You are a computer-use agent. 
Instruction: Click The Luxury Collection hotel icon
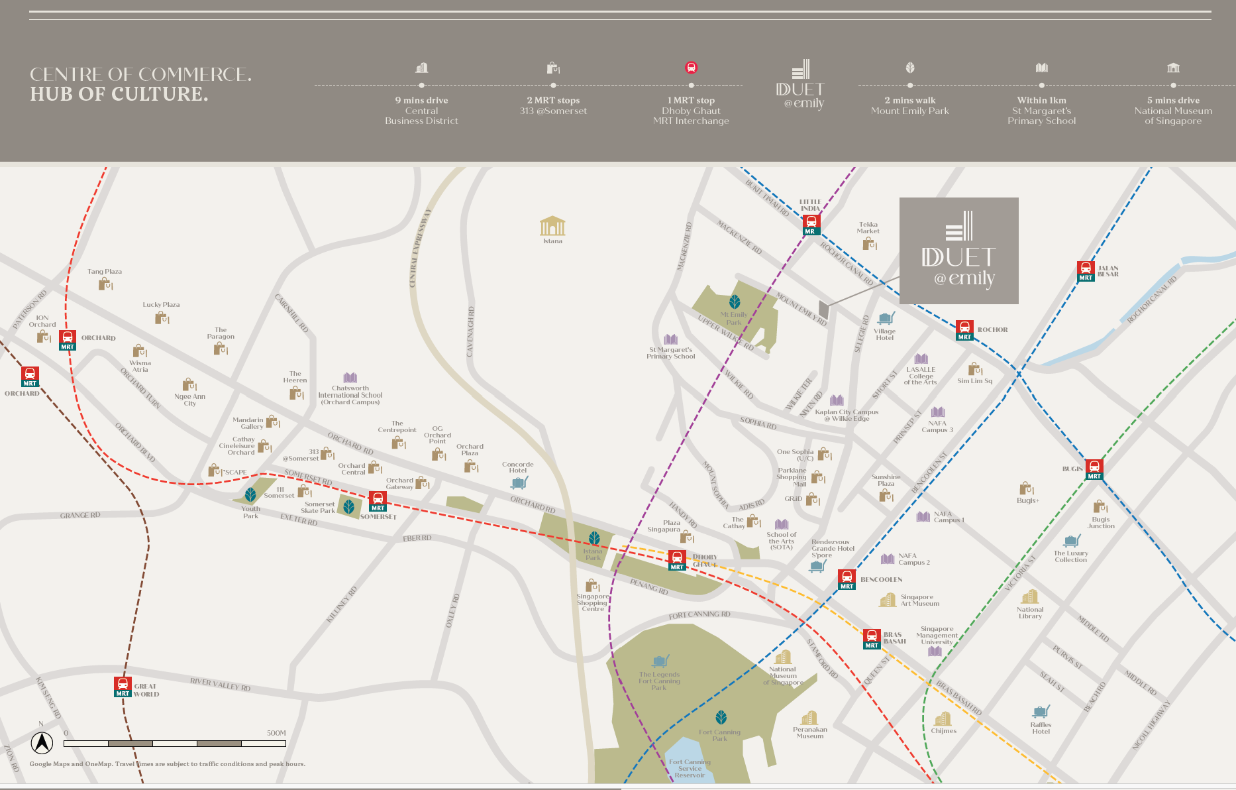(x=1072, y=541)
